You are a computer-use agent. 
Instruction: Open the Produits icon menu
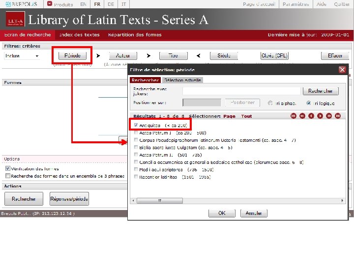(x=50, y=4)
